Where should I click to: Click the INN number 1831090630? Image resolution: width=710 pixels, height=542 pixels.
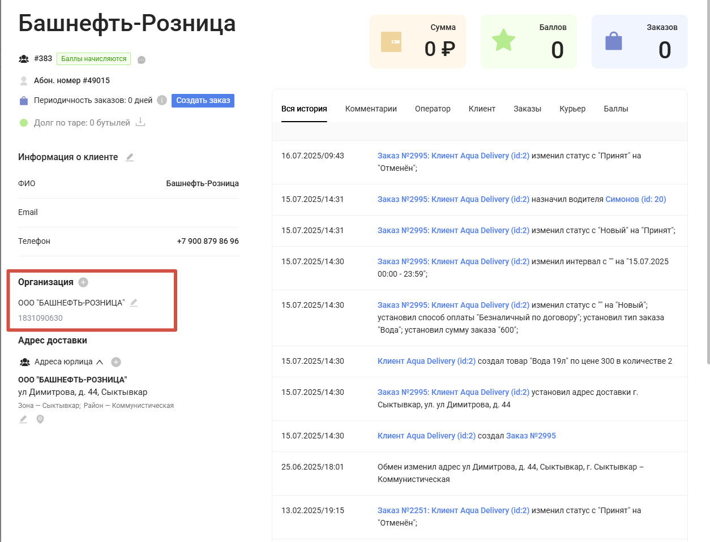pyautogui.click(x=40, y=318)
